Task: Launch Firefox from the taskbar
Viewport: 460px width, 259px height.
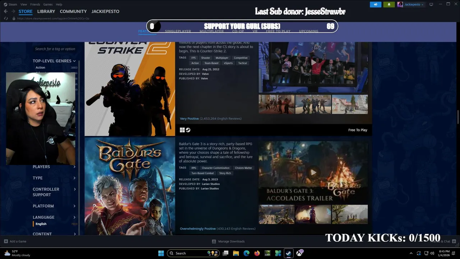Action: 257,253
